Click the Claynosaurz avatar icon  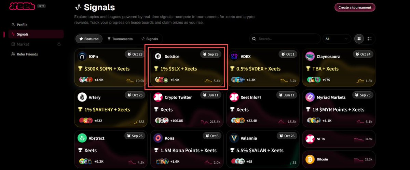click(310, 56)
